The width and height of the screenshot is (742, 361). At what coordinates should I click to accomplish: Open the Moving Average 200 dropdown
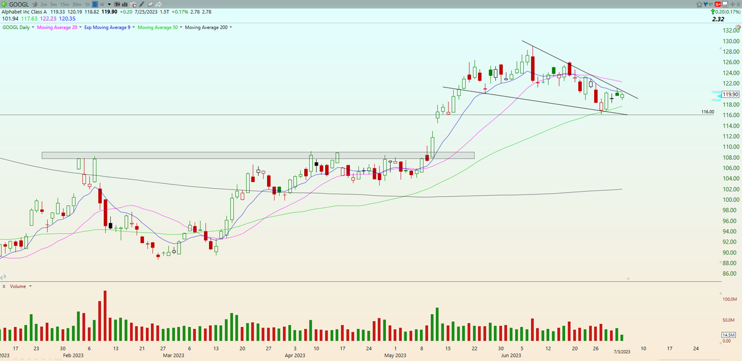coord(231,27)
